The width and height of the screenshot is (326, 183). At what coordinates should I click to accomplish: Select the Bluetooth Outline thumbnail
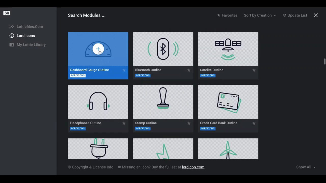pyautogui.click(x=163, y=49)
